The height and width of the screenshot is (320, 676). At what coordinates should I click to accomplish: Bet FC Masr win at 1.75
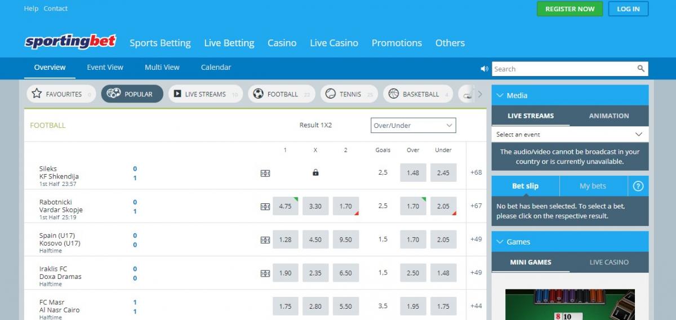286,306
